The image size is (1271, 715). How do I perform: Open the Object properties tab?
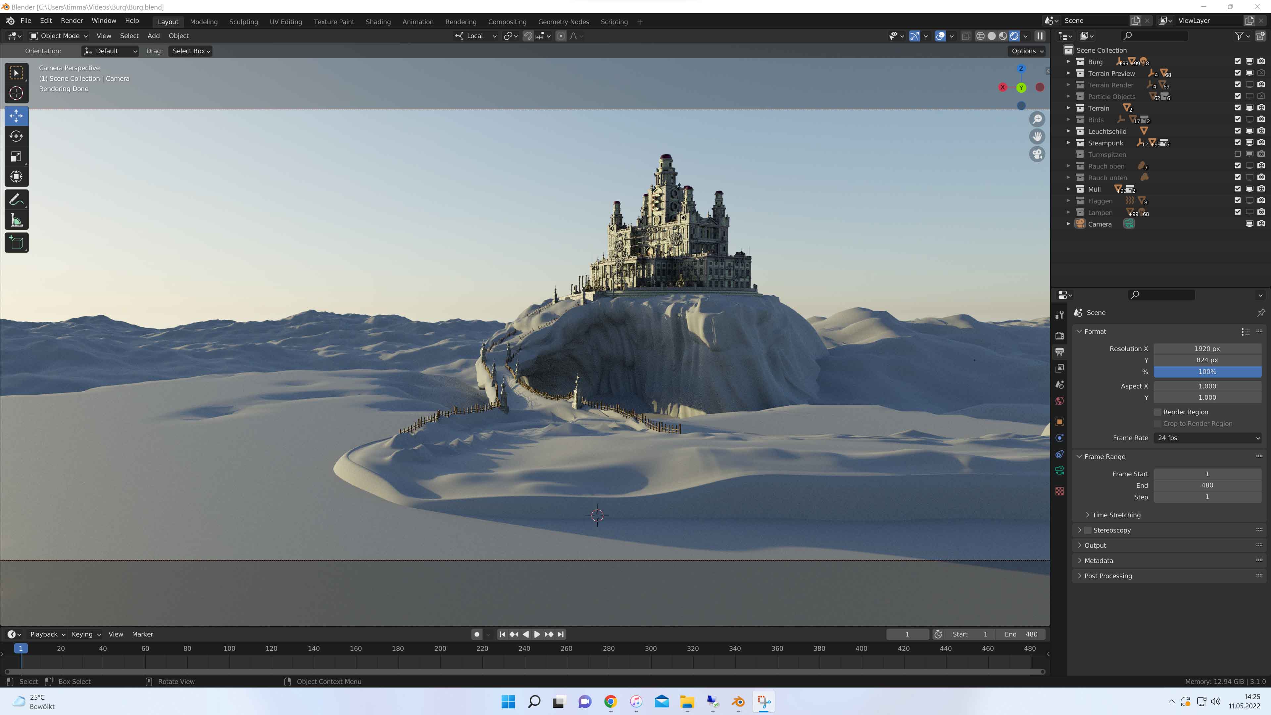point(1059,421)
